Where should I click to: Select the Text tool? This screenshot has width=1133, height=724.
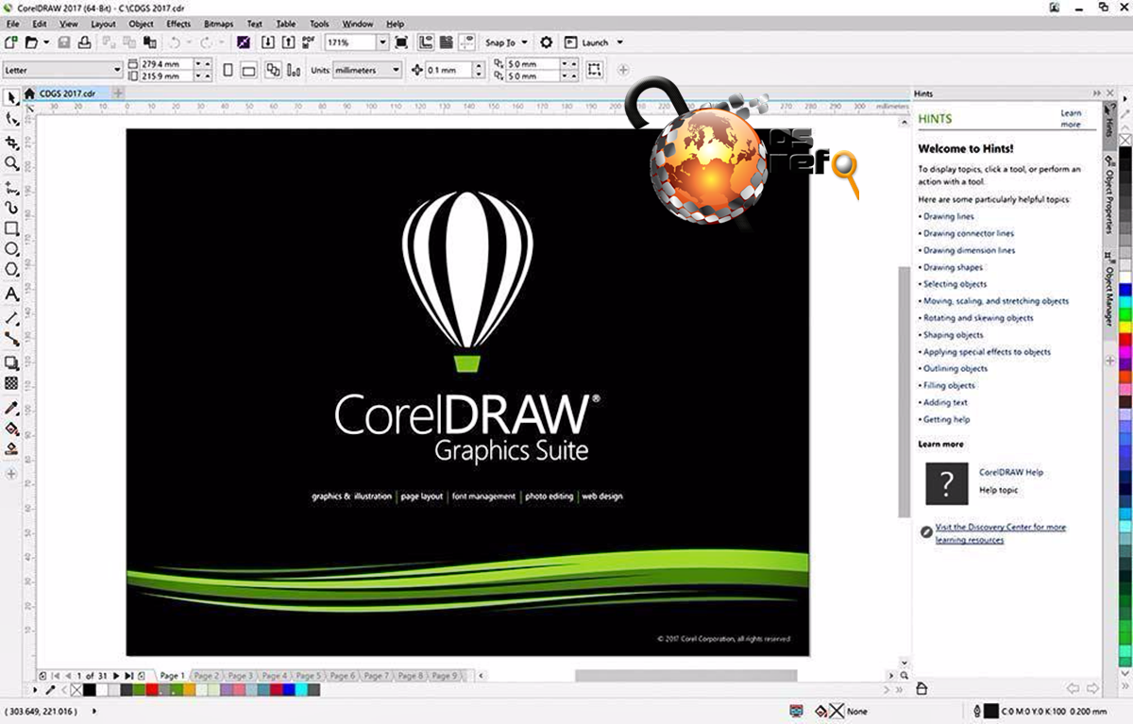point(11,295)
